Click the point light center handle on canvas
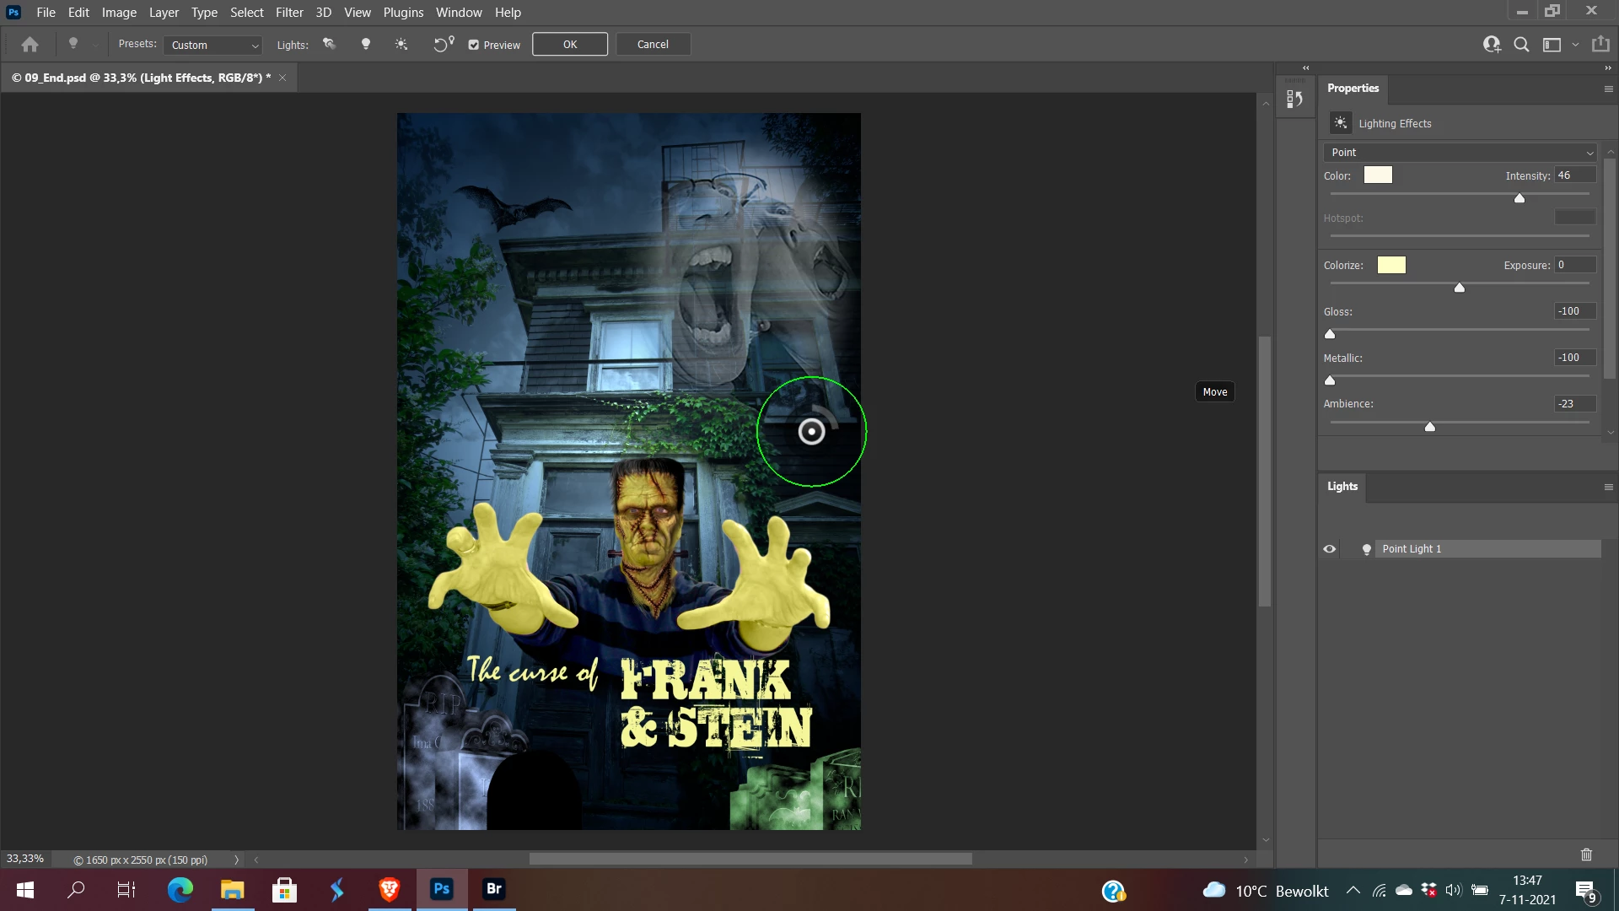The width and height of the screenshot is (1619, 911). point(811,432)
